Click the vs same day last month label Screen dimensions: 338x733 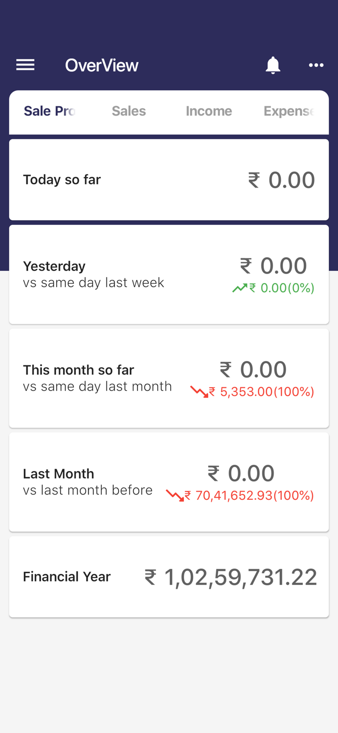tap(97, 386)
